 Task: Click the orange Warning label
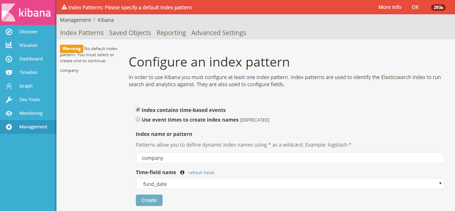71,49
